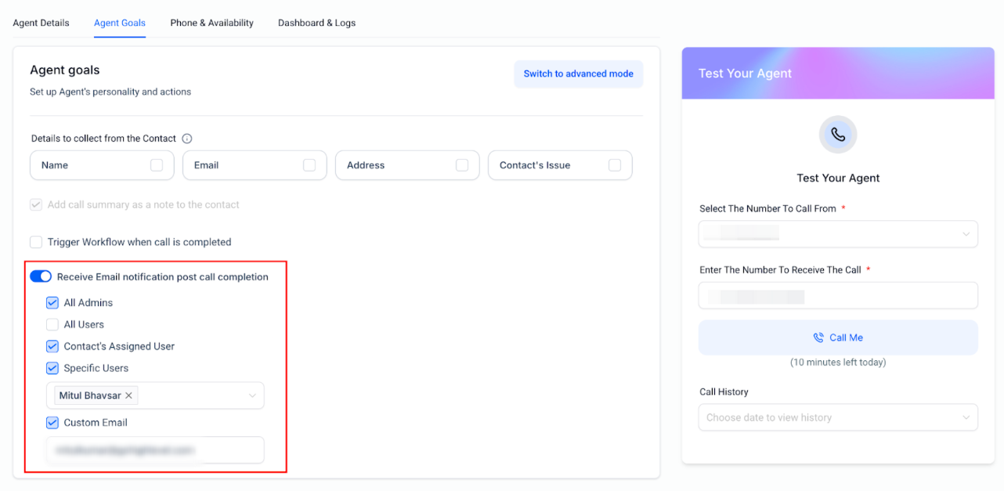
Task: Click the number to receive the call field
Action: (x=838, y=295)
